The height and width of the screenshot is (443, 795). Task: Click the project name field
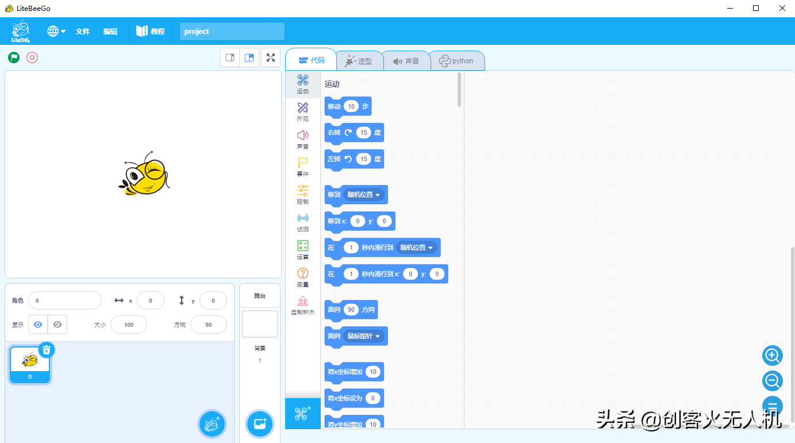232,31
